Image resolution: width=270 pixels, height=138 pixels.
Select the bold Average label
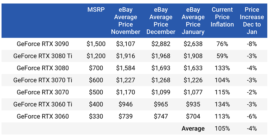pyautogui.click(x=193, y=129)
